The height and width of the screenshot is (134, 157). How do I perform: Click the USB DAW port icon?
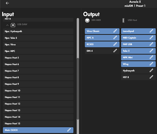point(13,25)
